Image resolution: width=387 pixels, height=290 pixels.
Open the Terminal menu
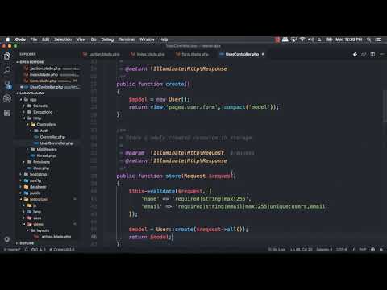point(127,39)
